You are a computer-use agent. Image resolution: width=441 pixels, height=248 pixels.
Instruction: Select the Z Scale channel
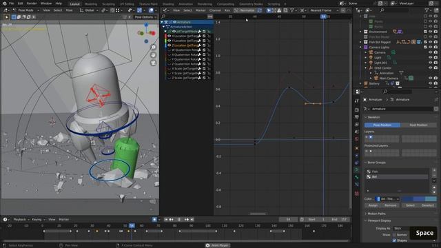click(x=185, y=78)
